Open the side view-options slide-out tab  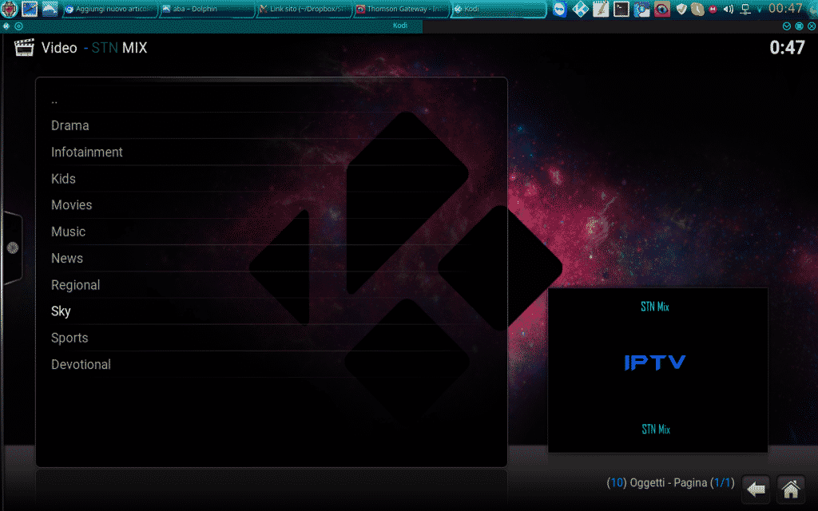click(13, 248)
